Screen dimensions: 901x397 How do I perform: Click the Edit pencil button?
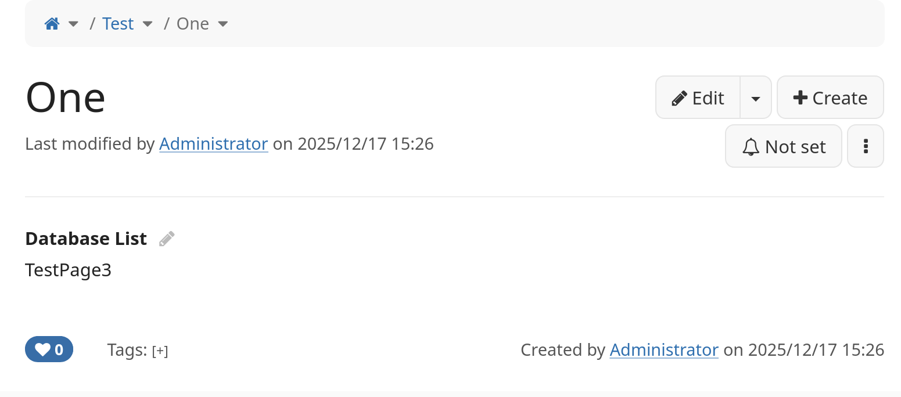click(x=698, y=98)
